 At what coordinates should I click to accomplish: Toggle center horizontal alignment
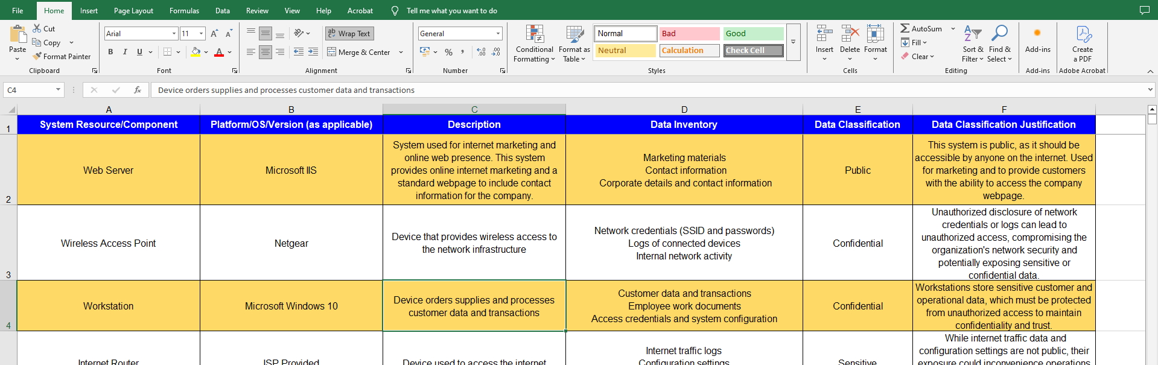click(266, 52)
